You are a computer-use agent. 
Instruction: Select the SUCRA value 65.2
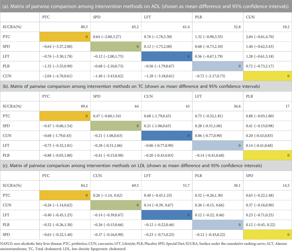[135, 27]
